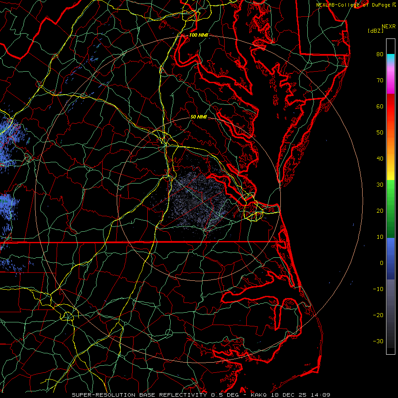Click the 50 NMI range ring label
The image size is (398, 398).
tap(199, 117)
